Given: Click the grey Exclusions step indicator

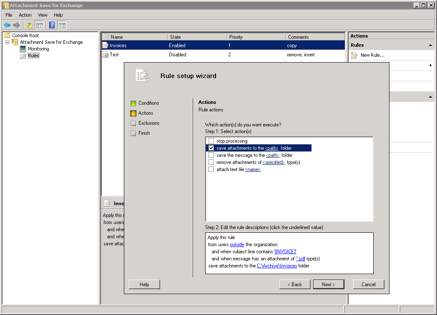Looking at the screenshot, I should (x=133, y=123).
